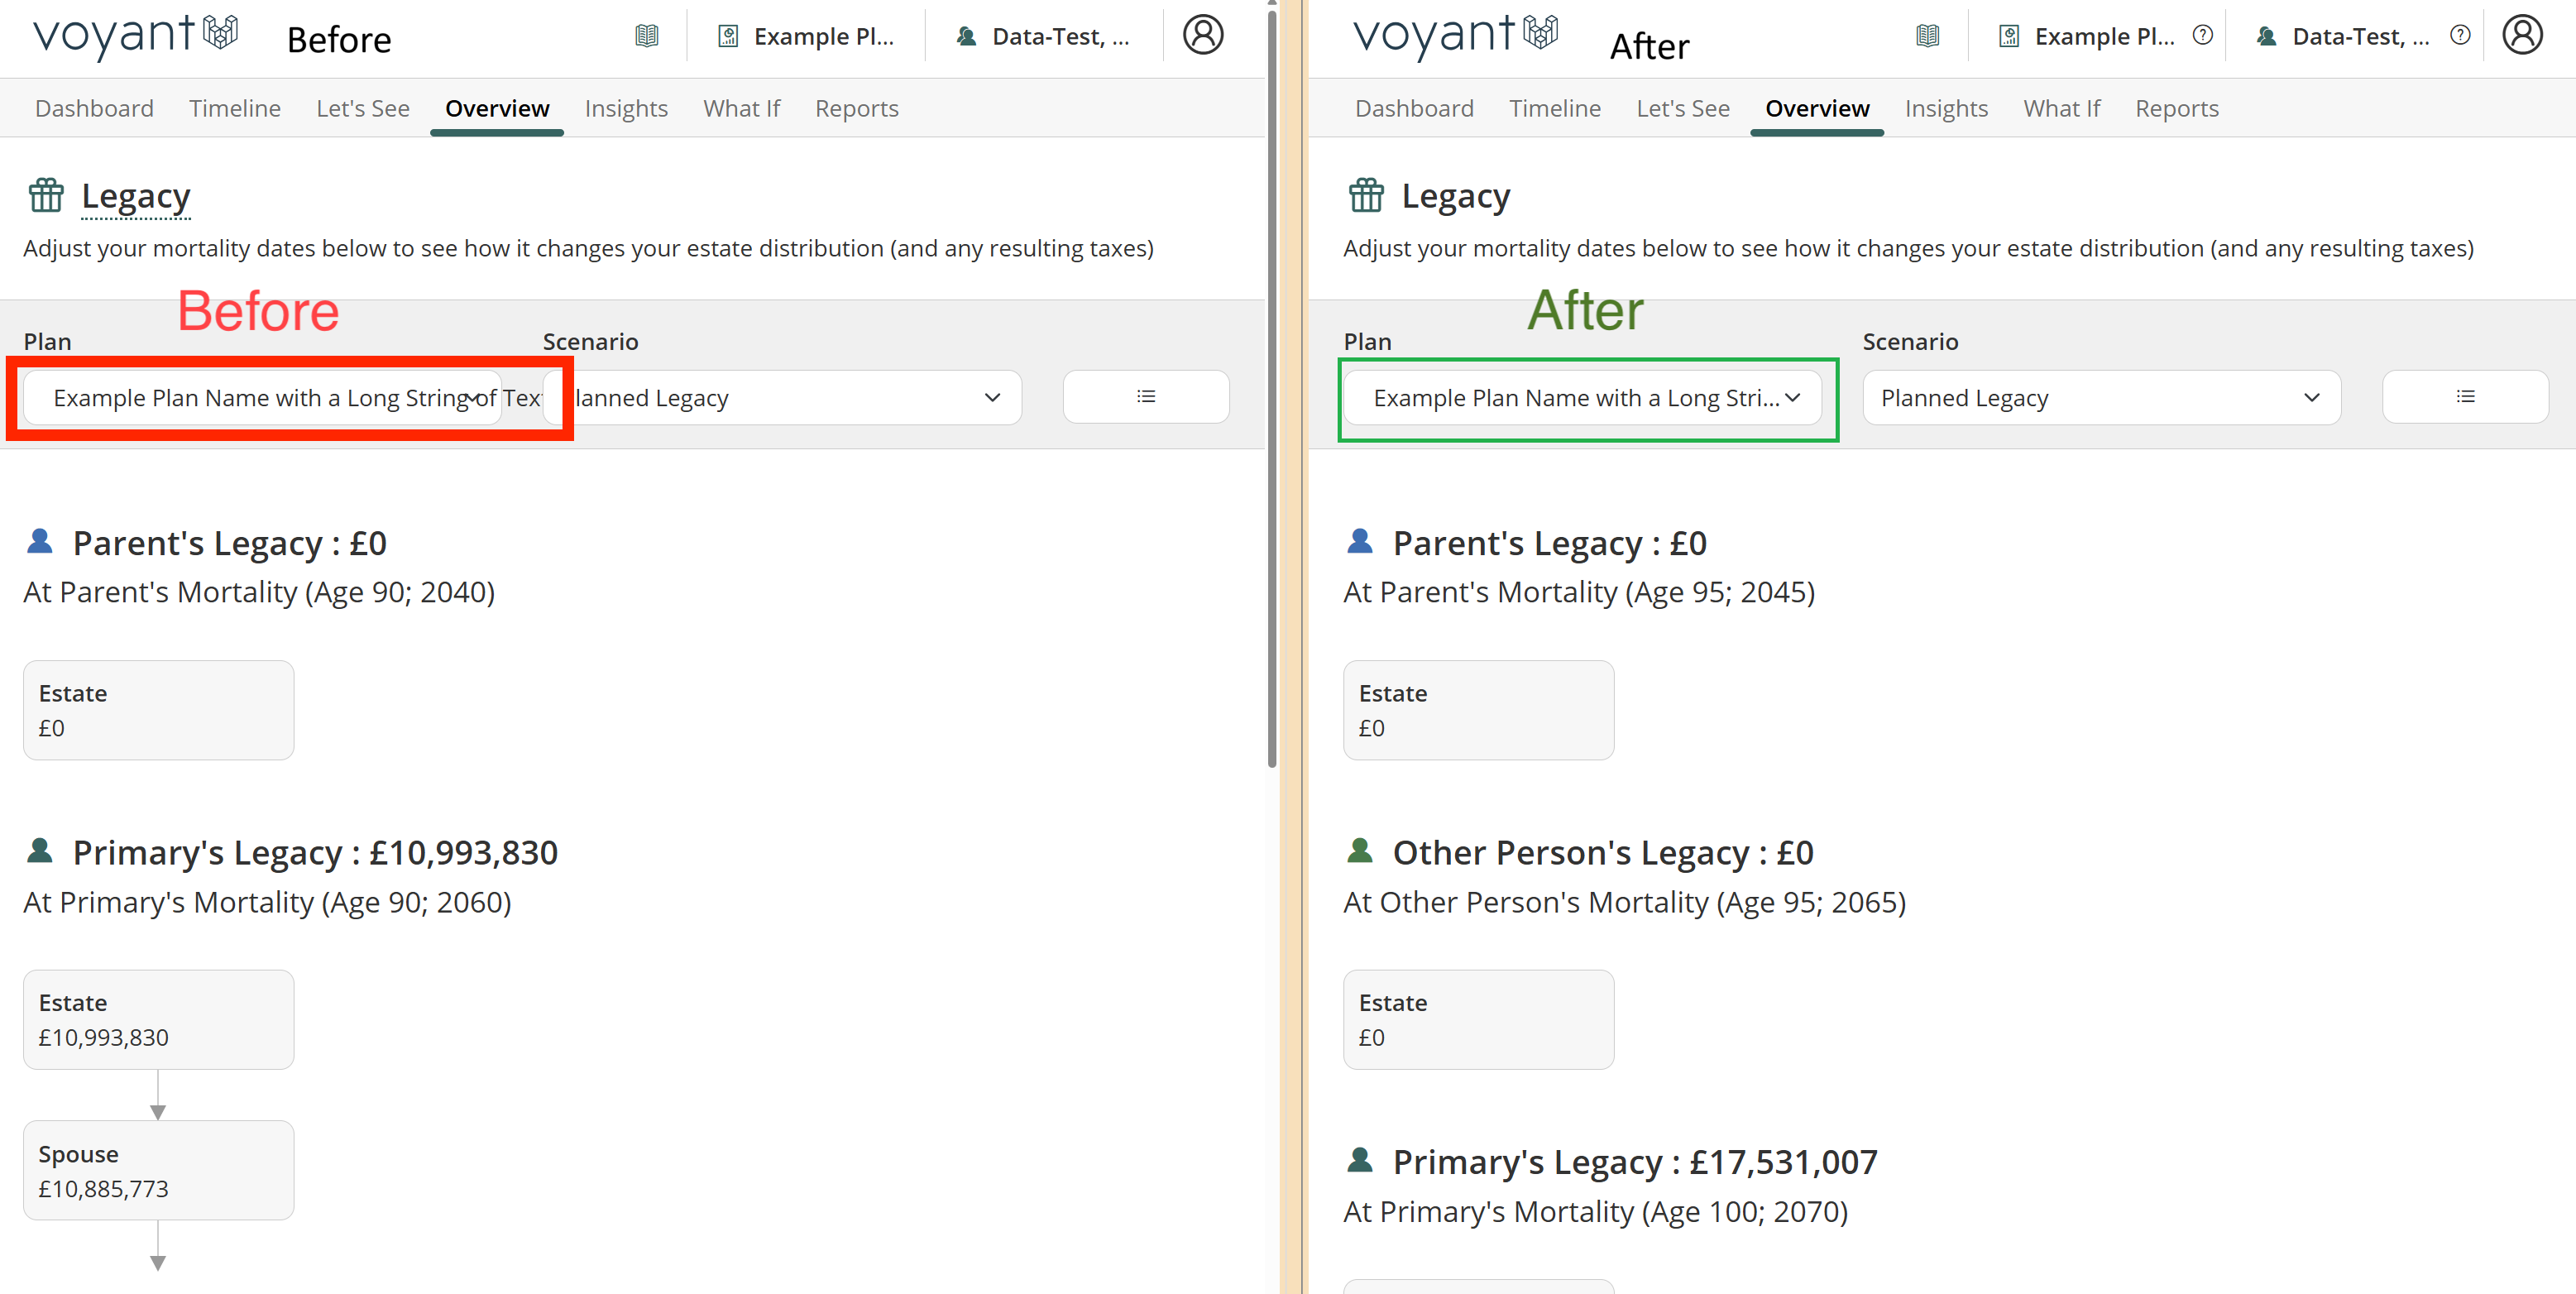The height and width of the screenshot is (1294, 2576).
Task: Click the book guide icon in Before header
Action: [647, 36]
